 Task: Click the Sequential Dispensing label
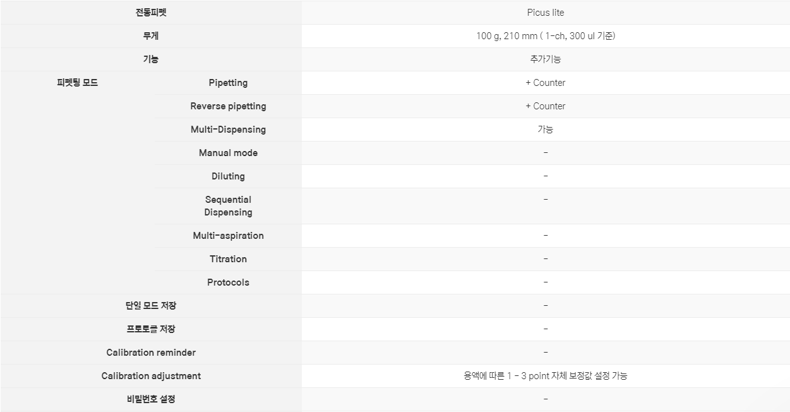tap(228, 206)
